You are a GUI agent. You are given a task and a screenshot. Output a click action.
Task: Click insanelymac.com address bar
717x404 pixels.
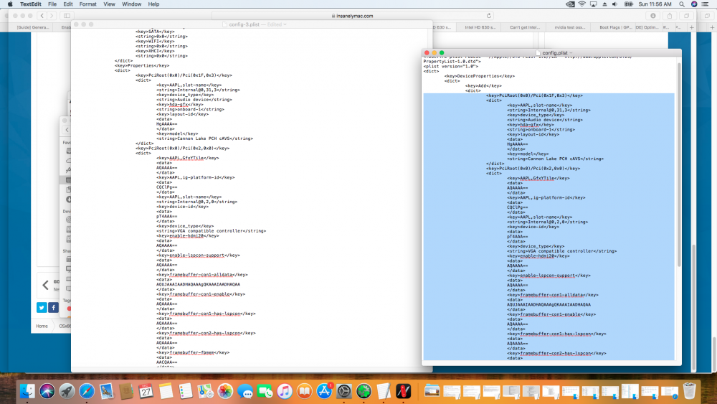point(352,16)
